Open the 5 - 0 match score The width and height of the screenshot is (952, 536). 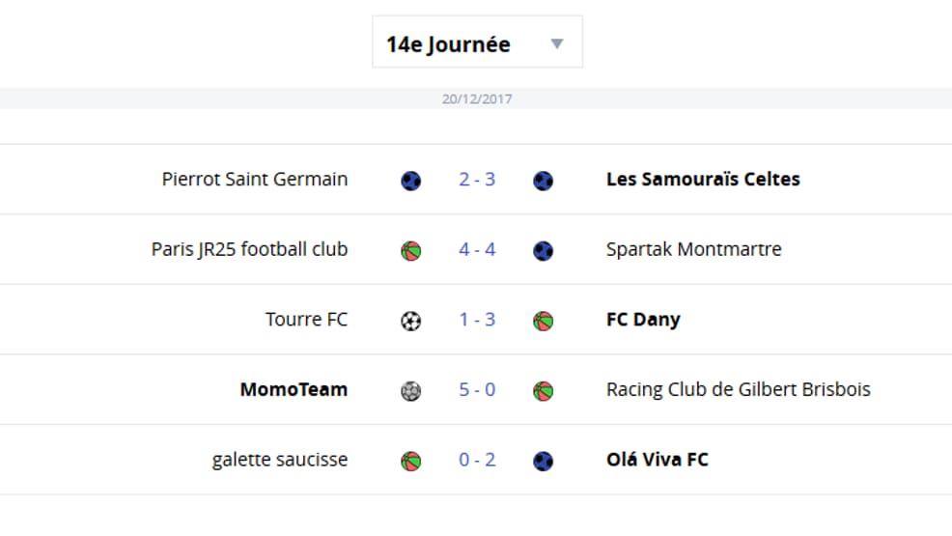coord(477,389)
